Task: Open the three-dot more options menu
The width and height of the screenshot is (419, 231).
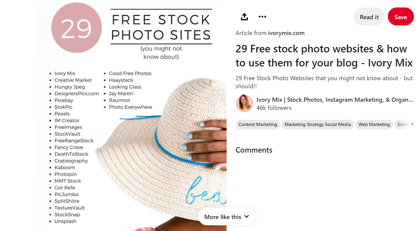Action: click(262, 17)
